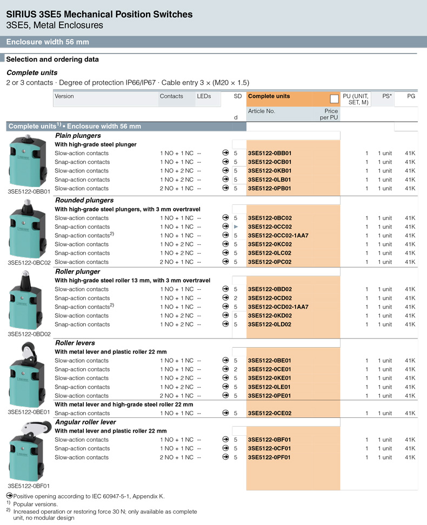Click positive opening icon beside 3SE5122-0PB01
427x525 pixels.
pos(225,189)
